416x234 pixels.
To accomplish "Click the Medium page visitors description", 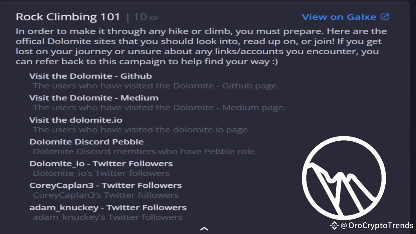I will 159,108.
